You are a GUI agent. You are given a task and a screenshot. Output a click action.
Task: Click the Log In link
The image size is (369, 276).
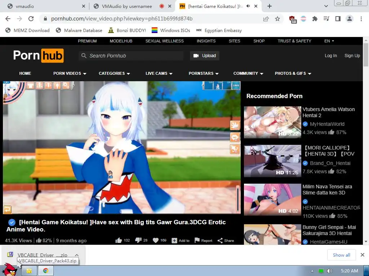[x=331, y=56]
